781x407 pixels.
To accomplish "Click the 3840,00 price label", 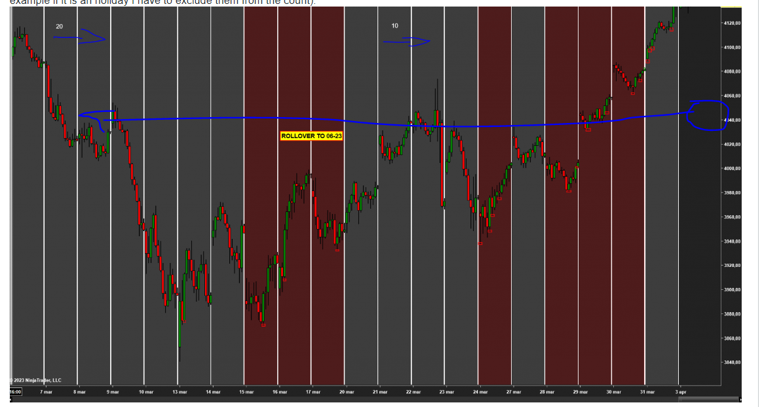I will 733,363.
